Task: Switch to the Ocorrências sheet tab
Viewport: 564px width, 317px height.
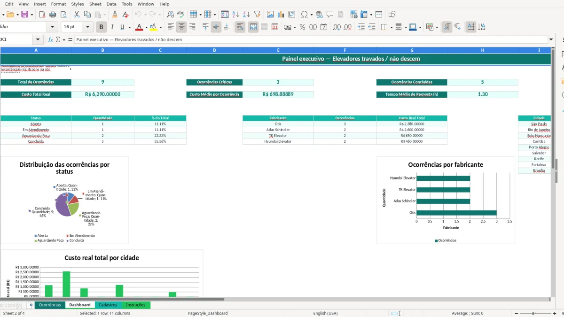Action: 49,305
